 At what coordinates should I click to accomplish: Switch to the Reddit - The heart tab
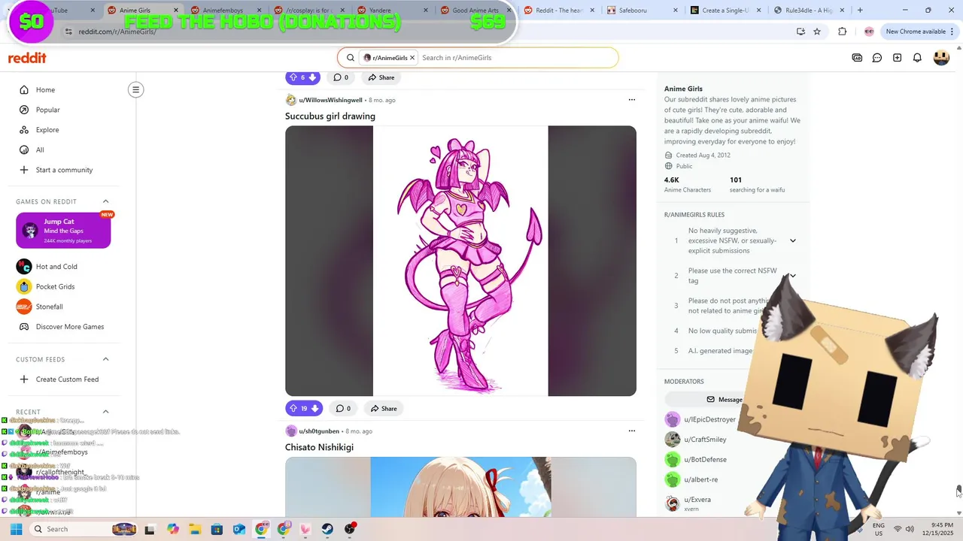point(560,11)
